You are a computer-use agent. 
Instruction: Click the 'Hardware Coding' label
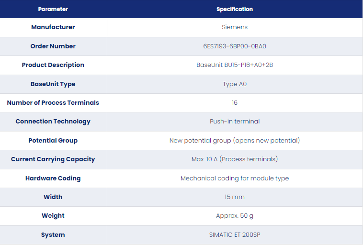coord(53,178)
